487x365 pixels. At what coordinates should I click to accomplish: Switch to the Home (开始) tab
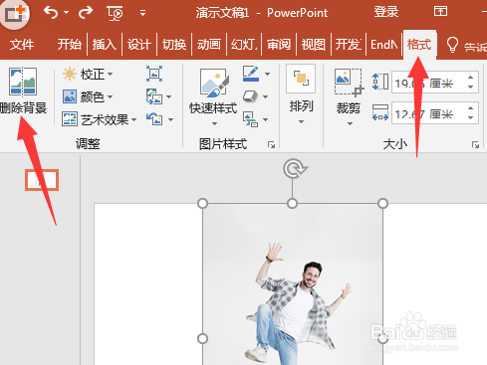pyautogui.click(x=69, y=44)
